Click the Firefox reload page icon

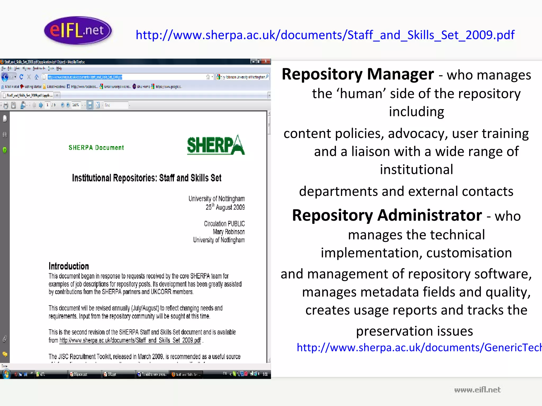pos(21,77)
